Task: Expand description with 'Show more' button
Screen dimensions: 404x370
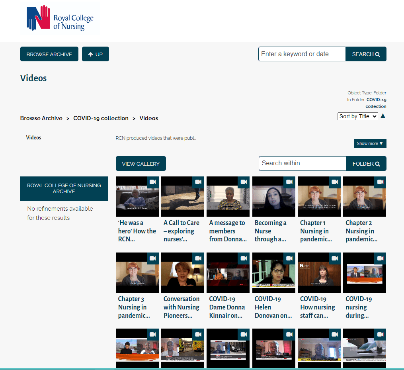Action: coord(370,143)
